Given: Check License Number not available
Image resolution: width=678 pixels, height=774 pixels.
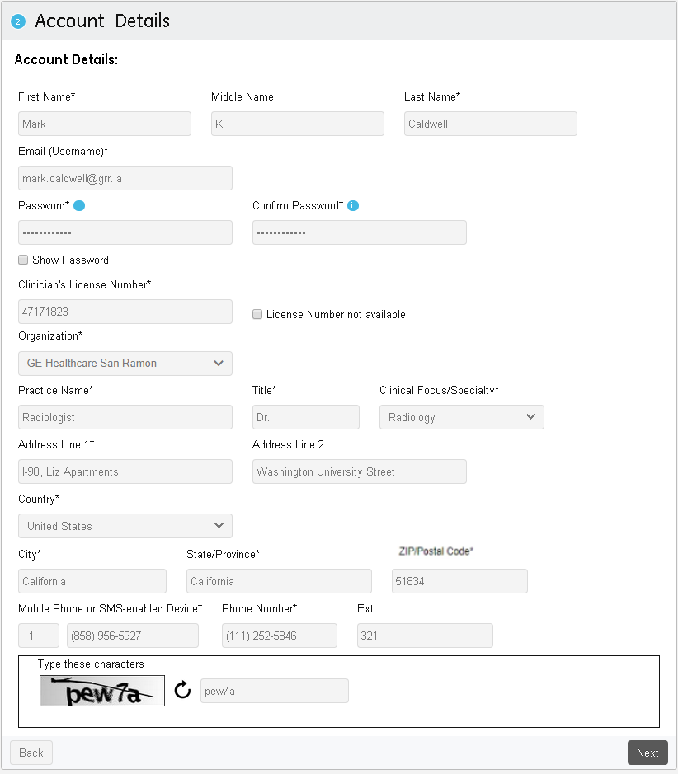Looking at the screenshot, I should tap(257, 314).
